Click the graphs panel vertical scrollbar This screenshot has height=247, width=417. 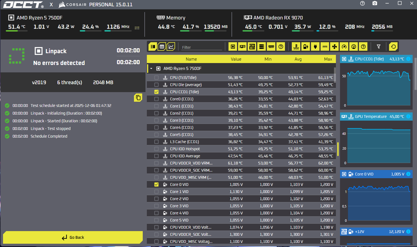pos(416,74)
